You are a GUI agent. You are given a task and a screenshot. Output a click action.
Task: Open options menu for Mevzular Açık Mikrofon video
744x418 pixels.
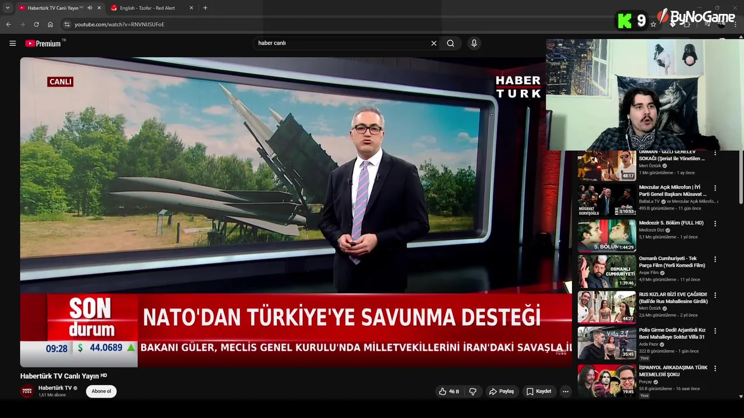pos(715,188)
